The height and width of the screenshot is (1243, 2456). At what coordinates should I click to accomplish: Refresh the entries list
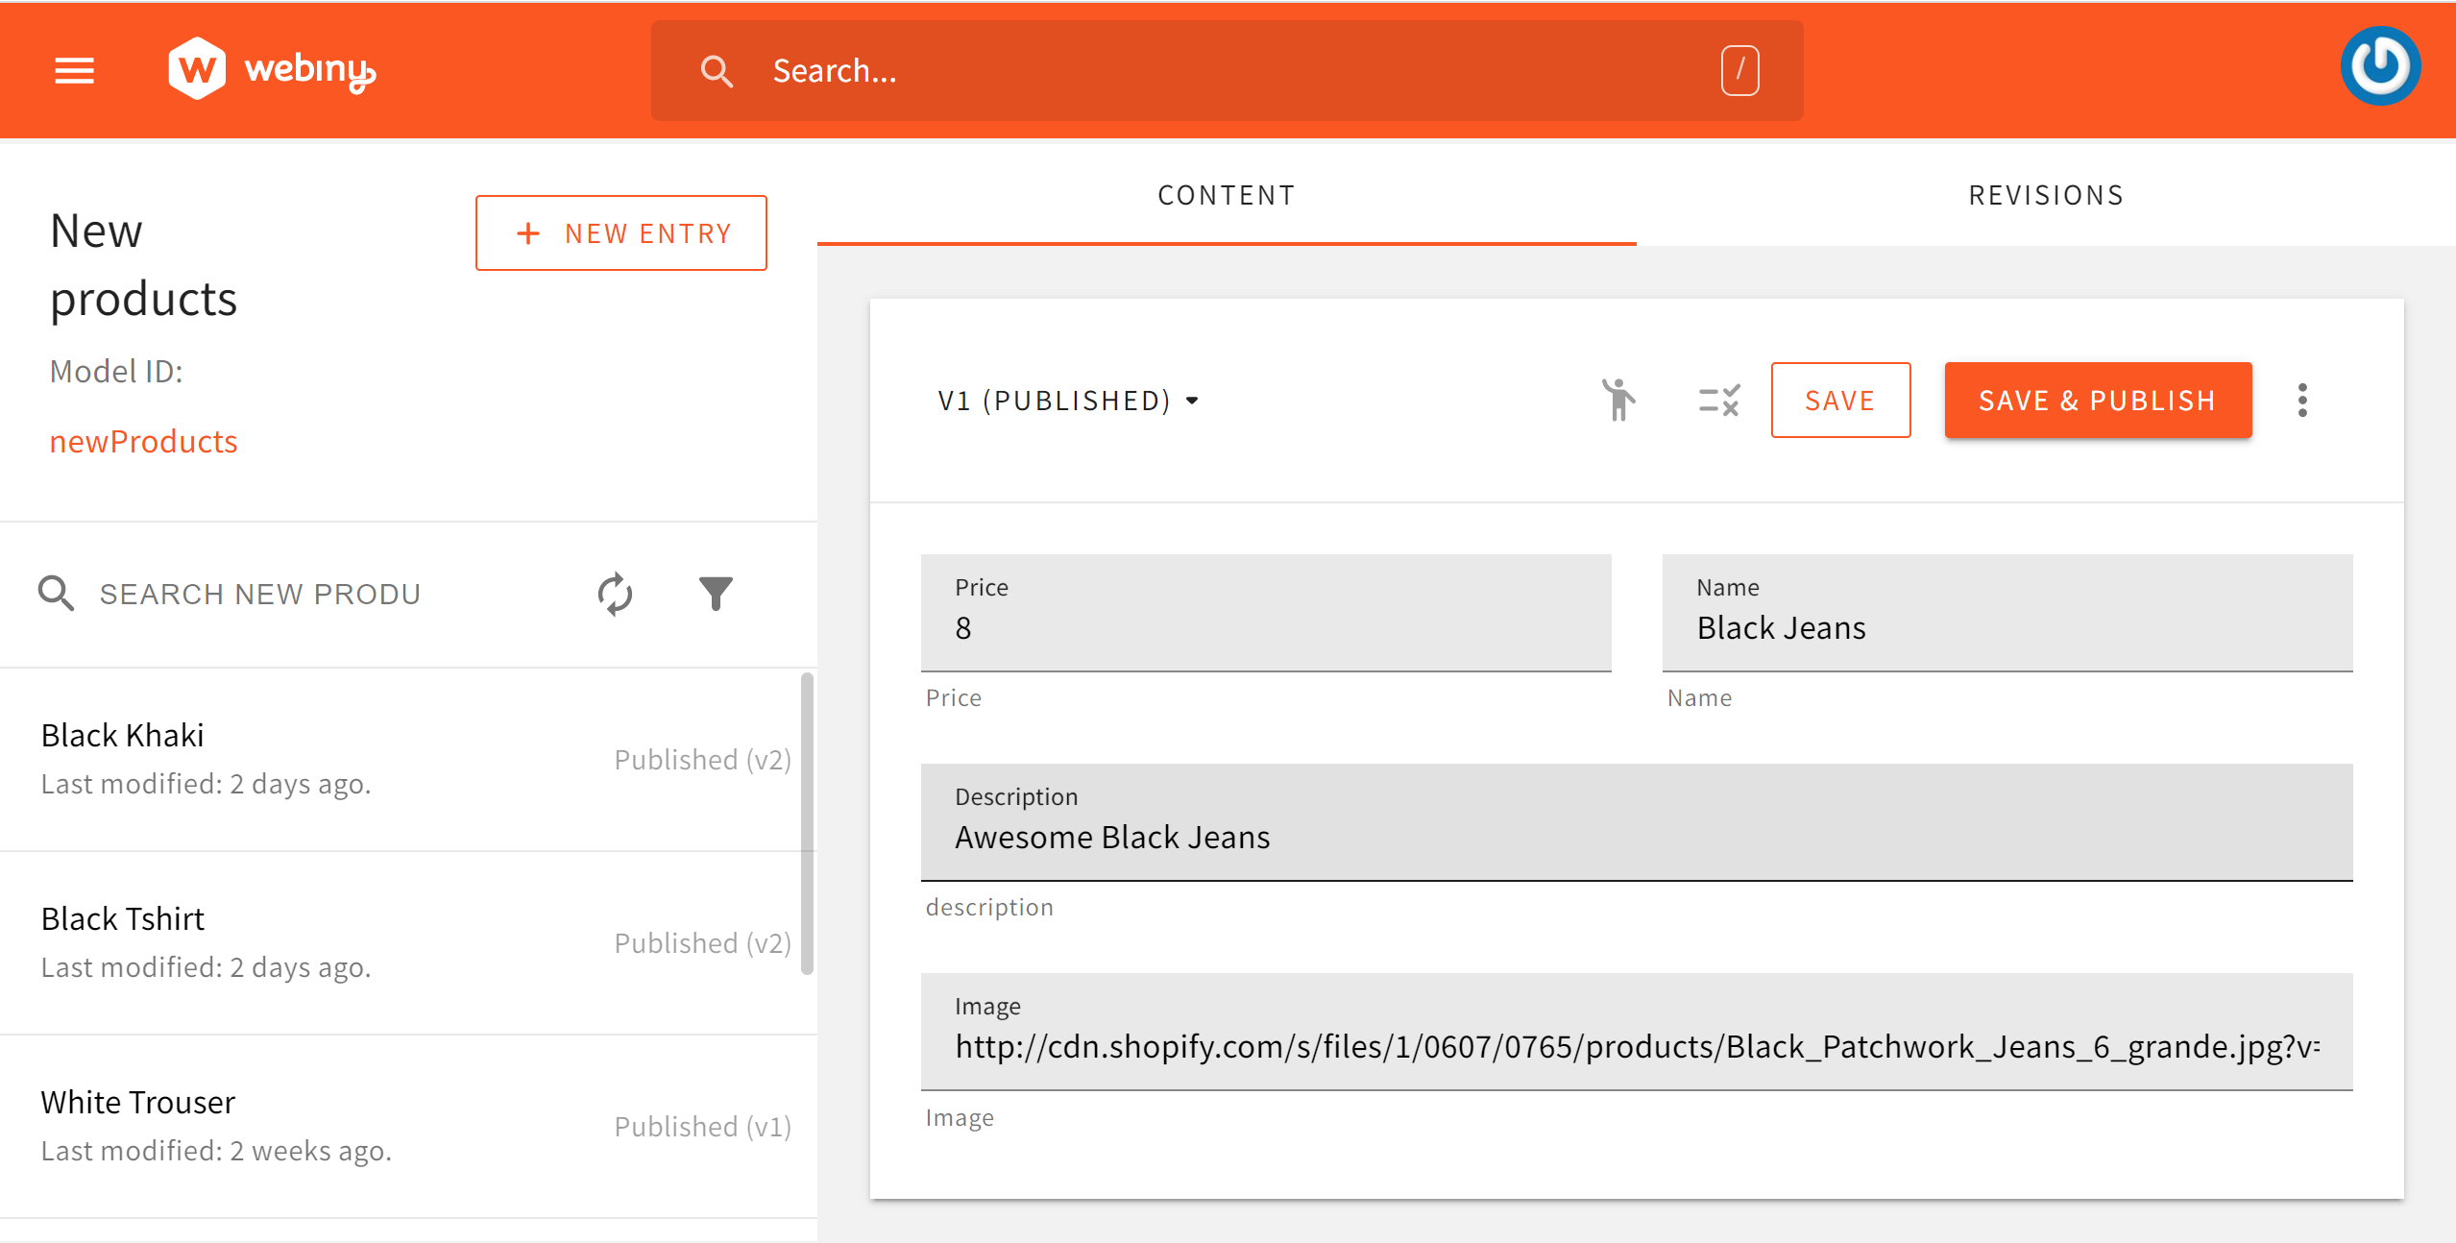pos(615,594)
